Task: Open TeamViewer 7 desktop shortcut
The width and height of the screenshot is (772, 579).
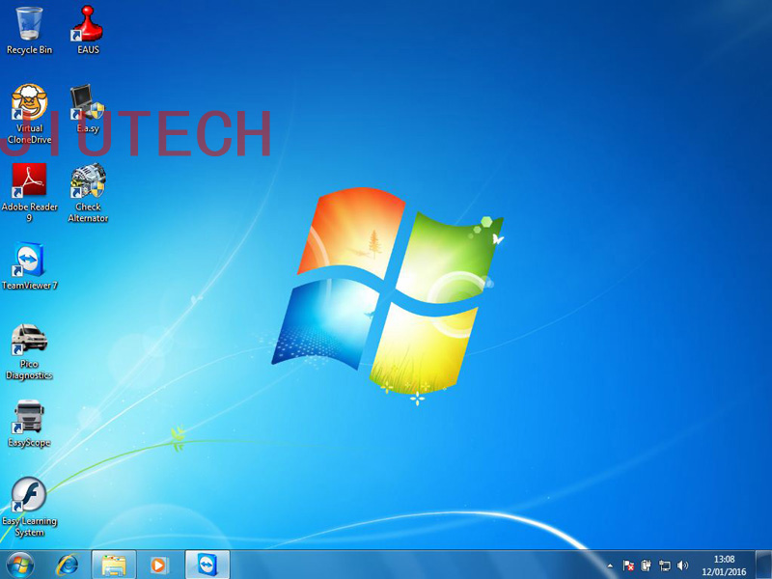Action: click(29, 265)
